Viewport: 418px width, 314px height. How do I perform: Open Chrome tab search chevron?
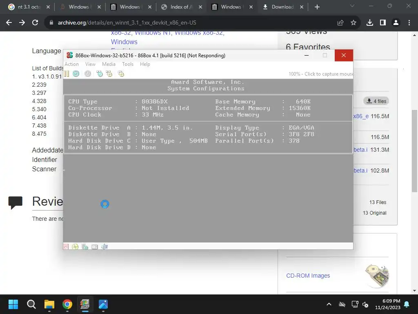click(x=352, y=6)
